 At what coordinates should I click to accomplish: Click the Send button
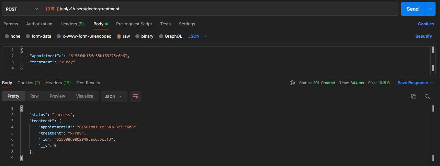tap(413, 9)
